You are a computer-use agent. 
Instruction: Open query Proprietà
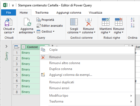tap(45, 20)
